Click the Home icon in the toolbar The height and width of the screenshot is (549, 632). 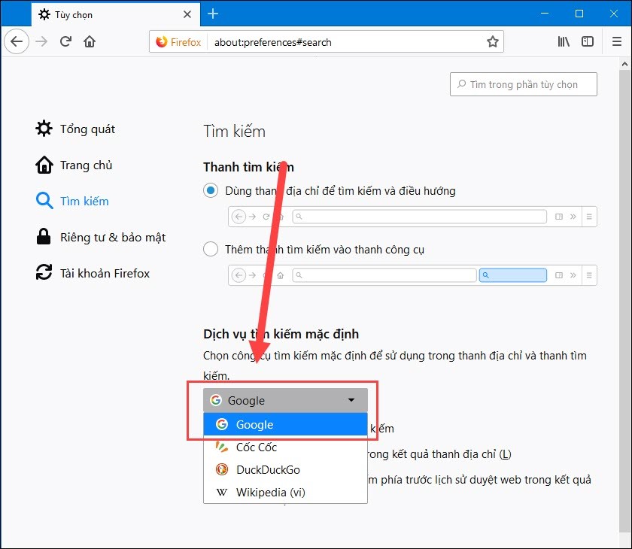tap(89, 41)
